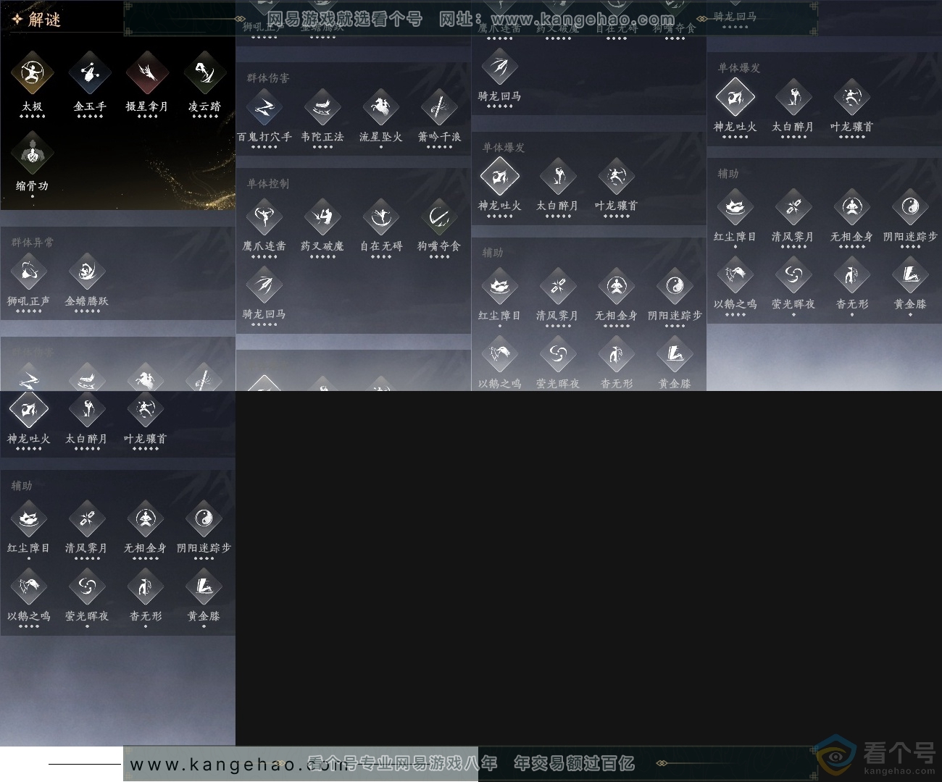This screenshot has height=782, width=942.
Task: Pick the 流星坠火 skill icon
Action: pos(381,108)
